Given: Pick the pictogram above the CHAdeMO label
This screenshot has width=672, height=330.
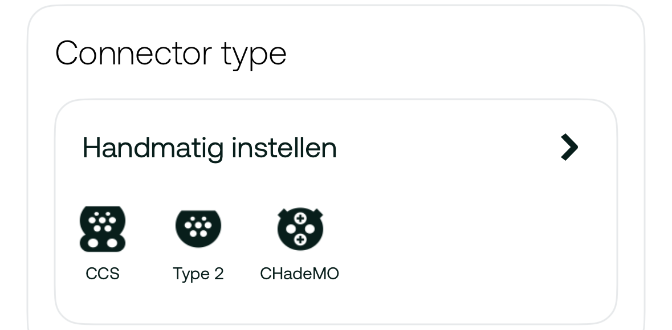Looking at the screenshot, I should pyautogui.click(x=300, y=229).
